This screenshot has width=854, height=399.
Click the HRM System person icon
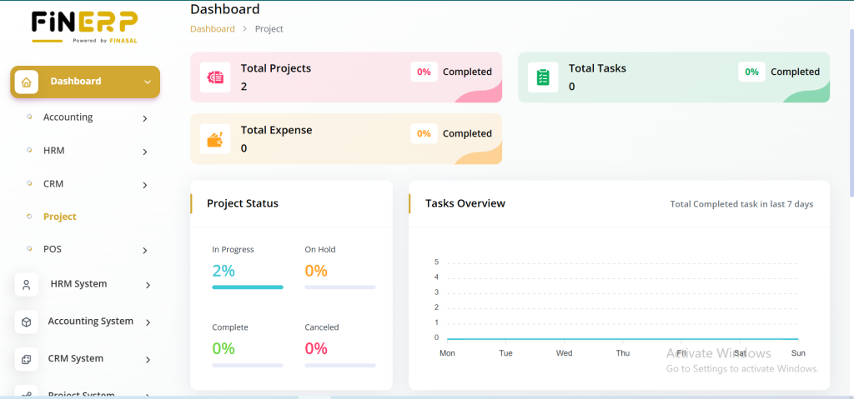[27, 285]
